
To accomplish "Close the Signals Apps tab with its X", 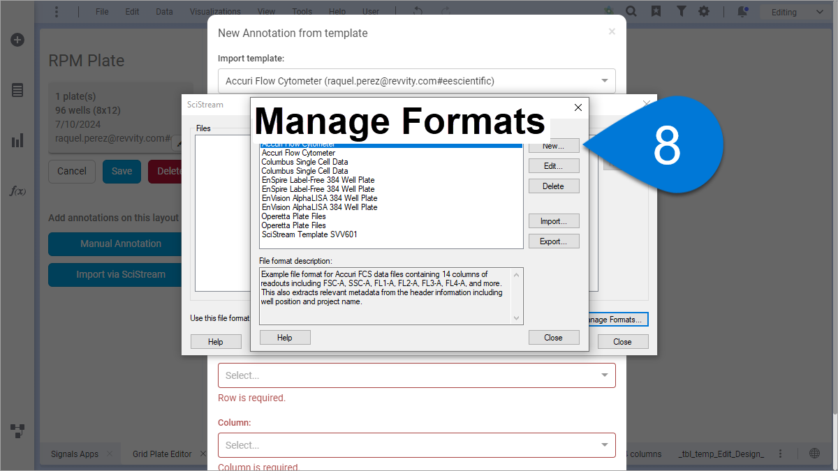I will (109, 454).
